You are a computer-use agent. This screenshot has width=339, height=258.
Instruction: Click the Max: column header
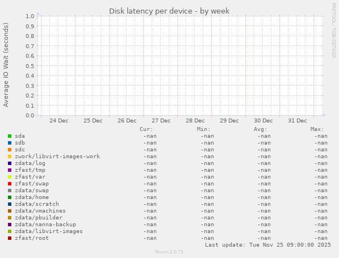pos(317,129)
